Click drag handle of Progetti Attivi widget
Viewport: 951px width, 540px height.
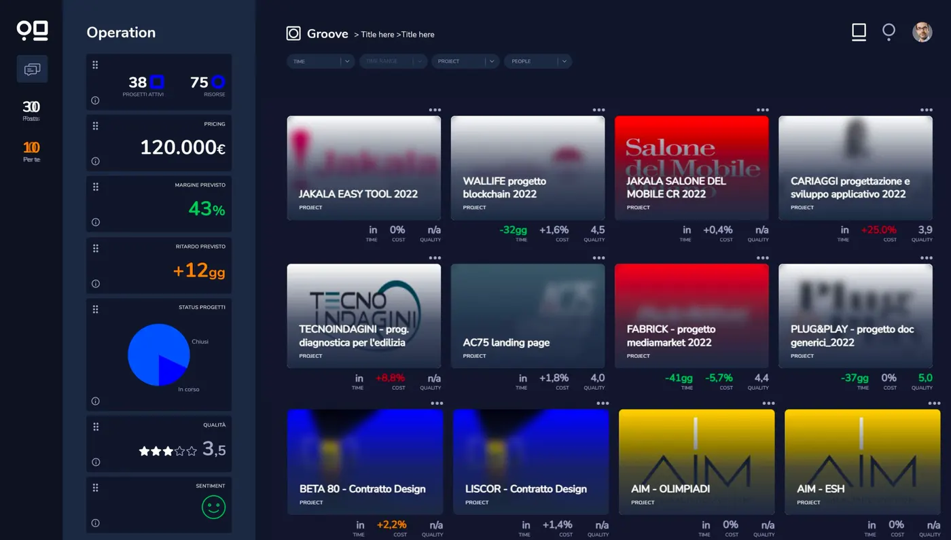point(95,65)
